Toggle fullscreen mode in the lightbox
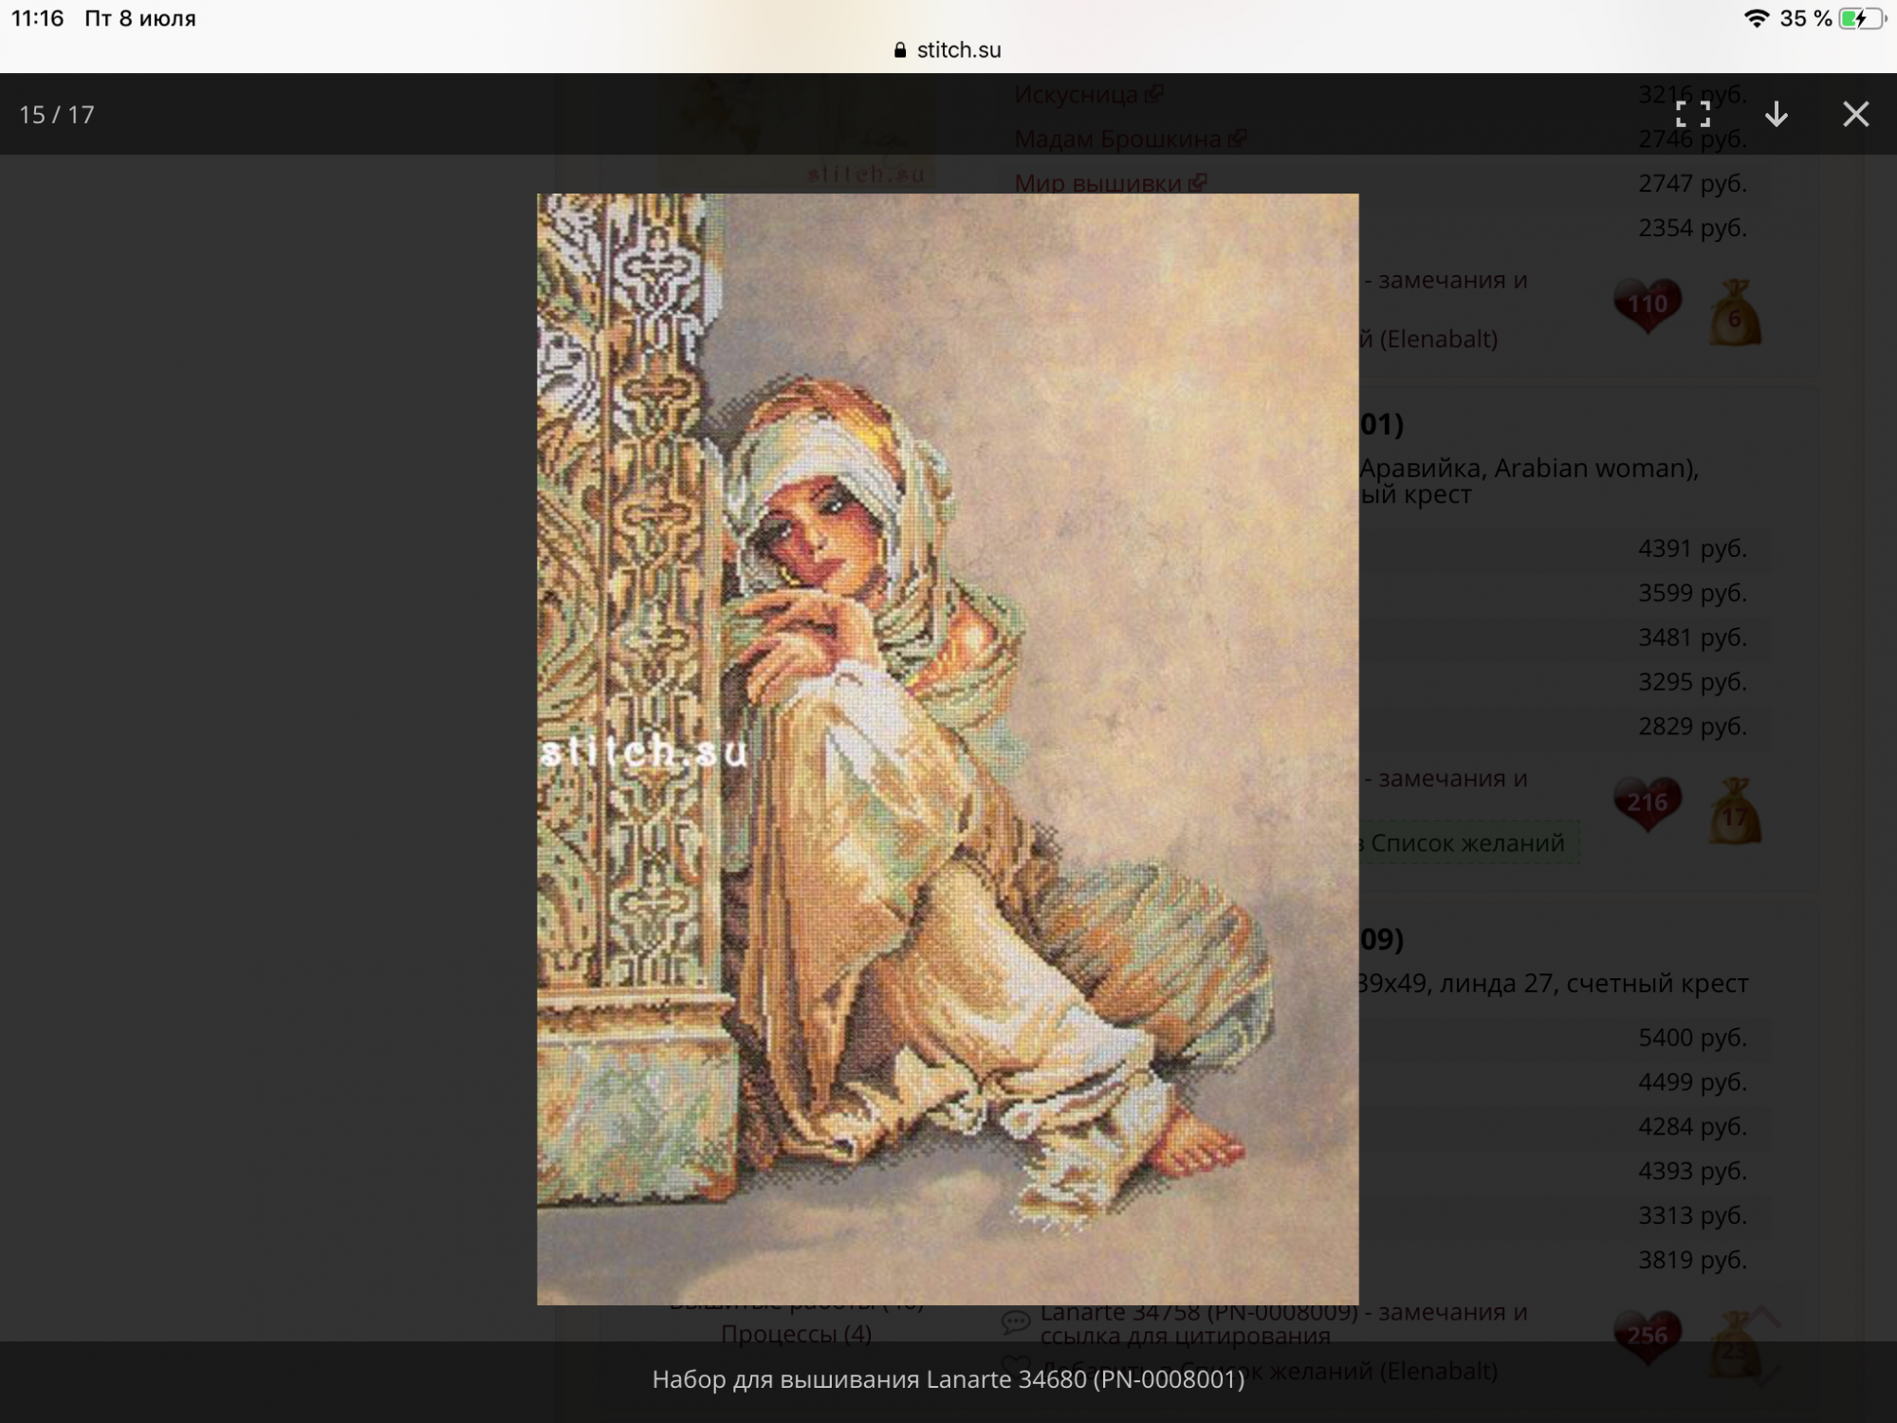 coord(1693,114)
